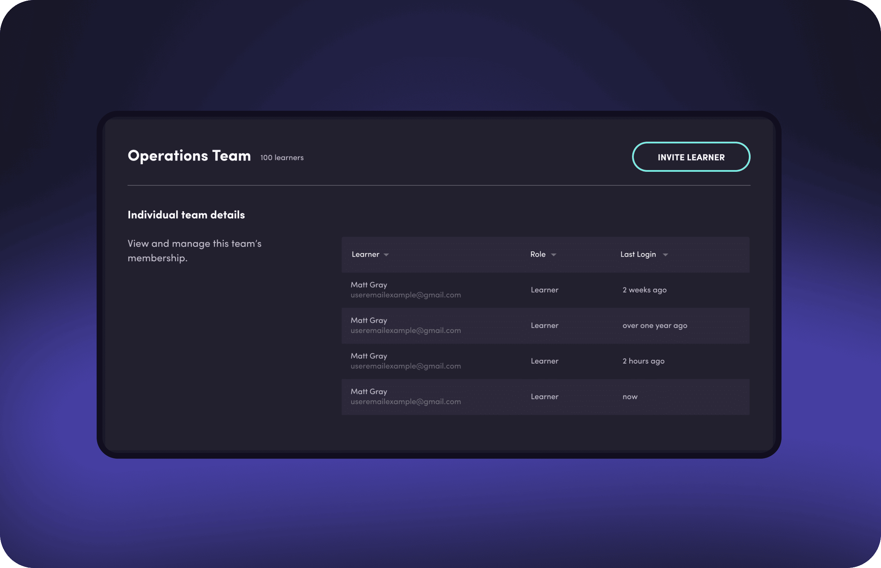Click email in the 2 hours ago row
This screenshot has width=881, height=568.
(x=406, y=366)
